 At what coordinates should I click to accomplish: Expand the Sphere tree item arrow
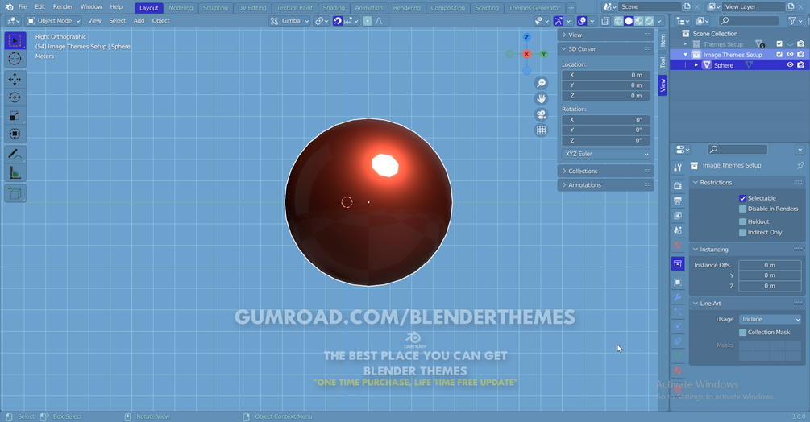click(x=696, y=65)
